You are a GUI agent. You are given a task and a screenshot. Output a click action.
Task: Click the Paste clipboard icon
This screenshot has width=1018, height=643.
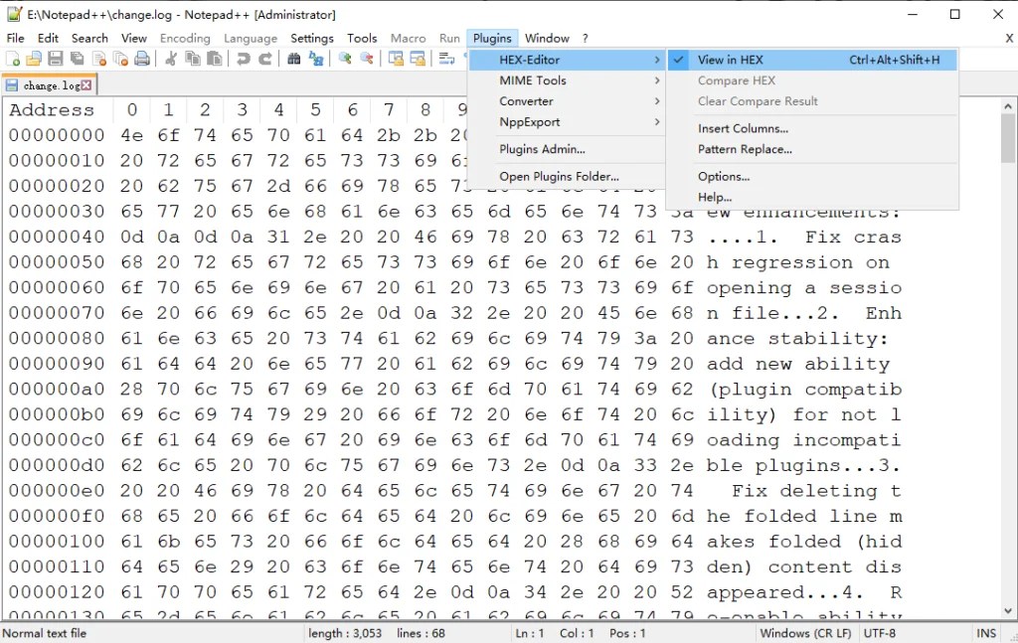215,59
